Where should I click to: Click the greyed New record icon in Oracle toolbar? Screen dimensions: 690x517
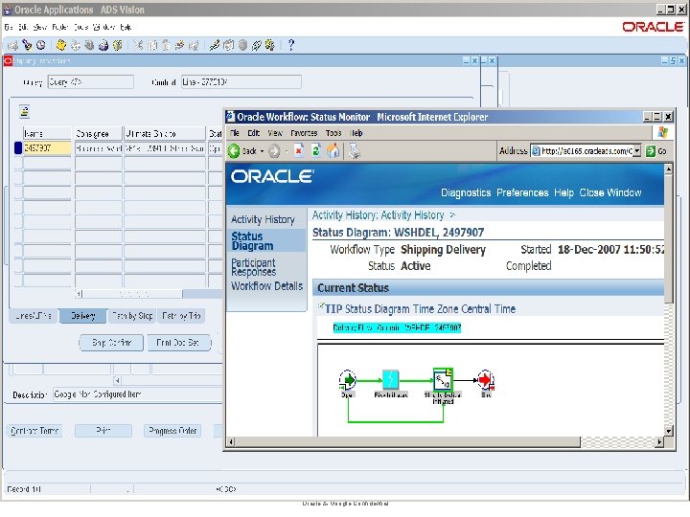click(13, 45)
